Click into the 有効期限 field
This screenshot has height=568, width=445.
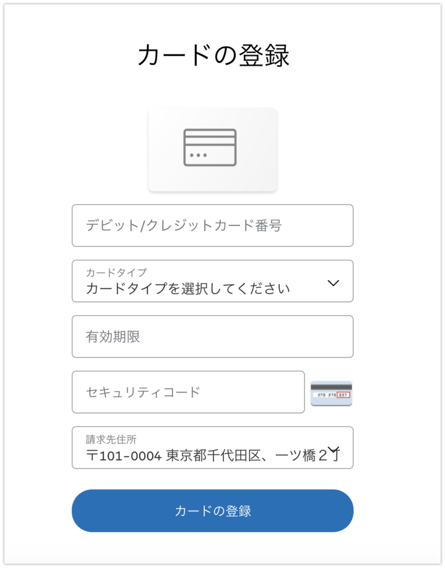[213, 337]
